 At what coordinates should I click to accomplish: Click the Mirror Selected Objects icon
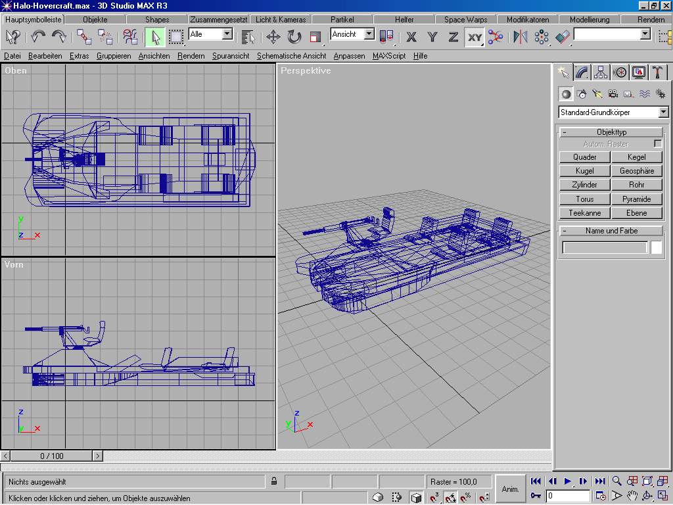point(521,37)
